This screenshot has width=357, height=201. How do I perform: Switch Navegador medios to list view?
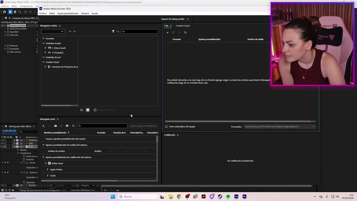[82, 110]
